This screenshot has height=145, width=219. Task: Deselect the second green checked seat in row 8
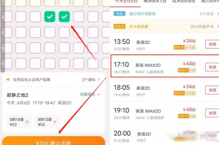point(64,17)
